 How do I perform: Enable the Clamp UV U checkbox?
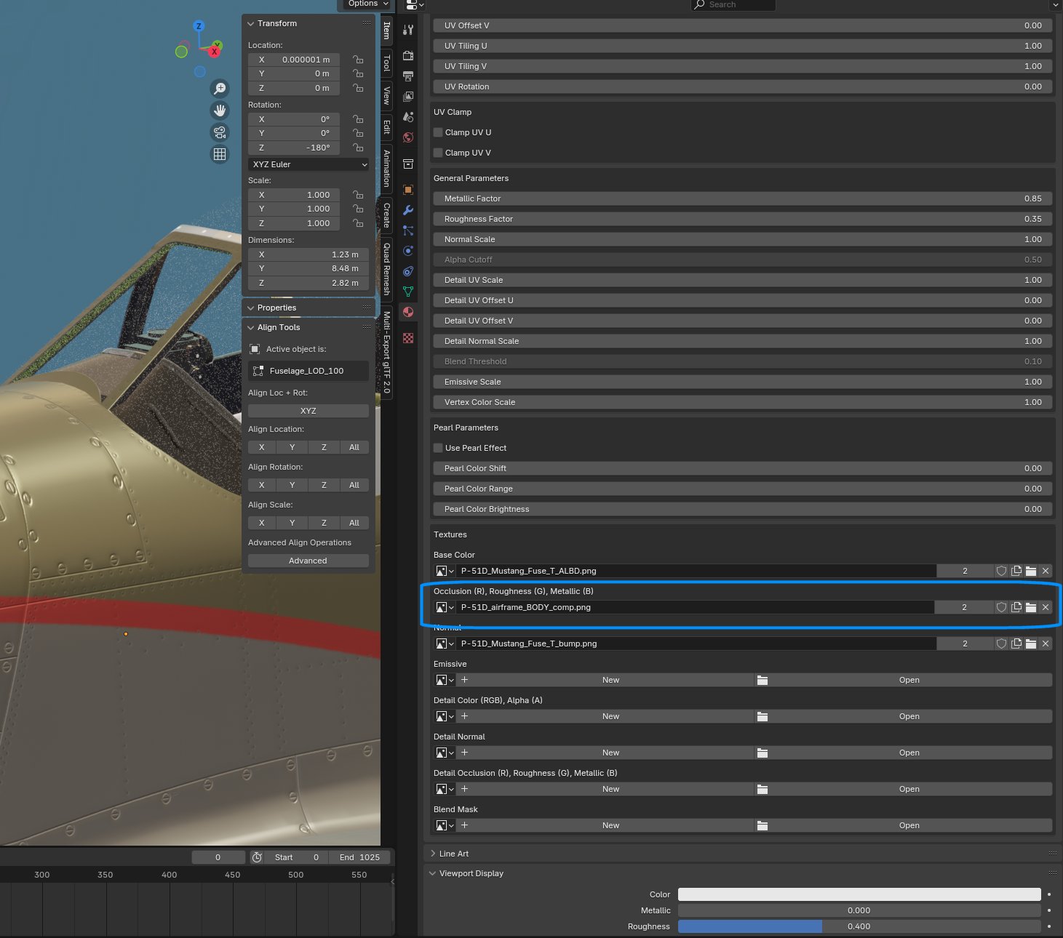pyautogui.click(x=437, y=132)
